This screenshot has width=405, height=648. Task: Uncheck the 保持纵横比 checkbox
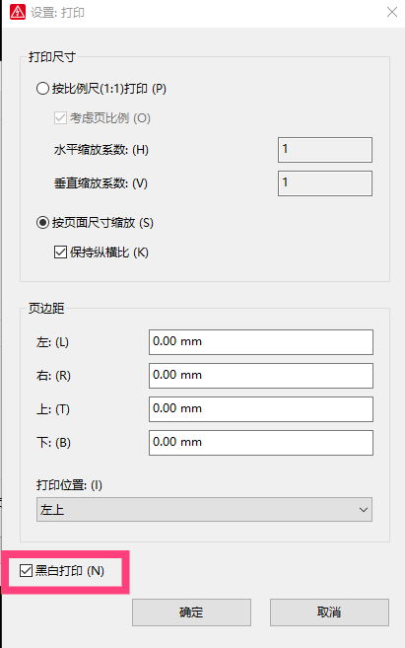click(60, 252)
